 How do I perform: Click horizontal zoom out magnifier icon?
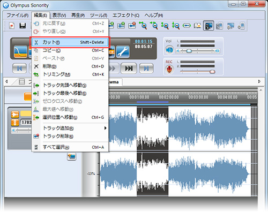154,25
